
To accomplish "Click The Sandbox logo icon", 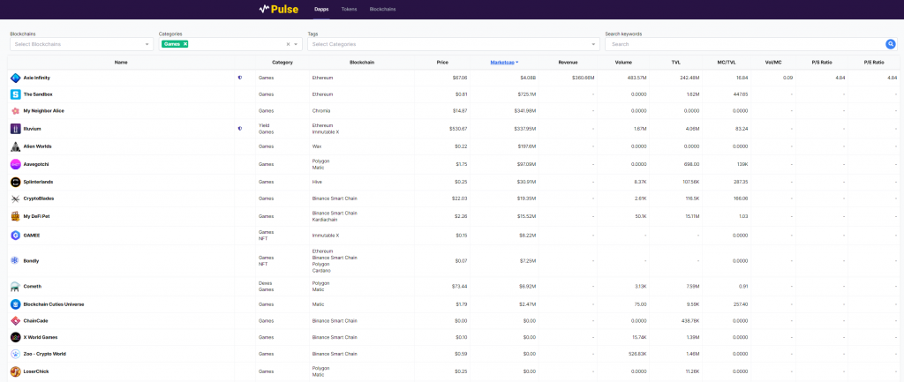I will click(x=16, y=94).
